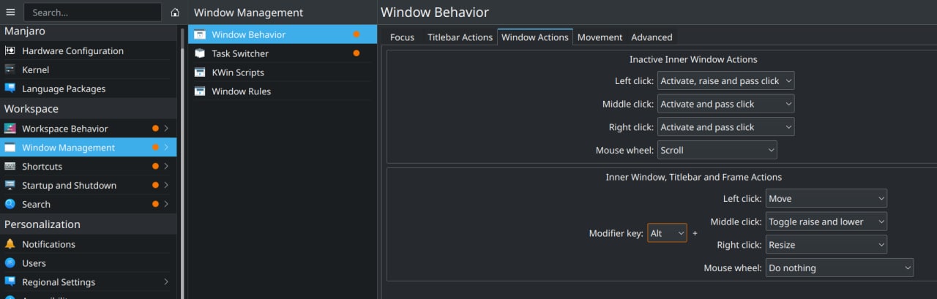The height and width of the screenshot is (299, 937).
Task: Click the Hardware Configuration icon
Action: (10, 51)
